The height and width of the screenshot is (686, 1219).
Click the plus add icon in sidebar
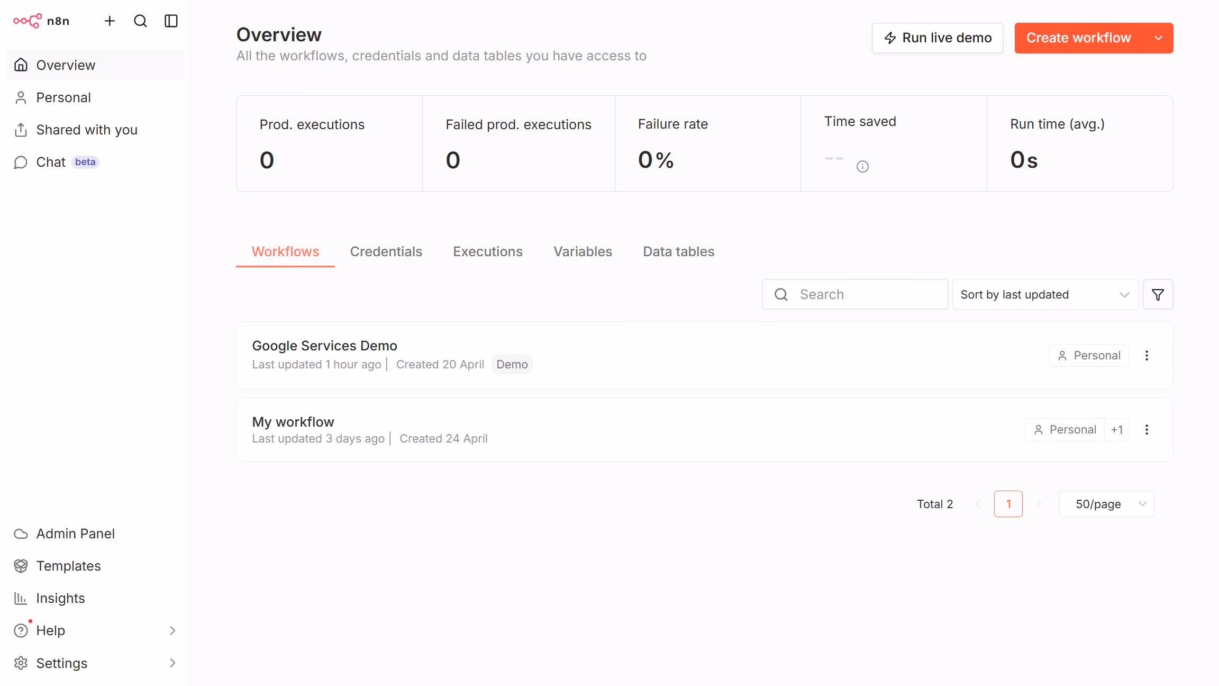(x=110, y=21)
